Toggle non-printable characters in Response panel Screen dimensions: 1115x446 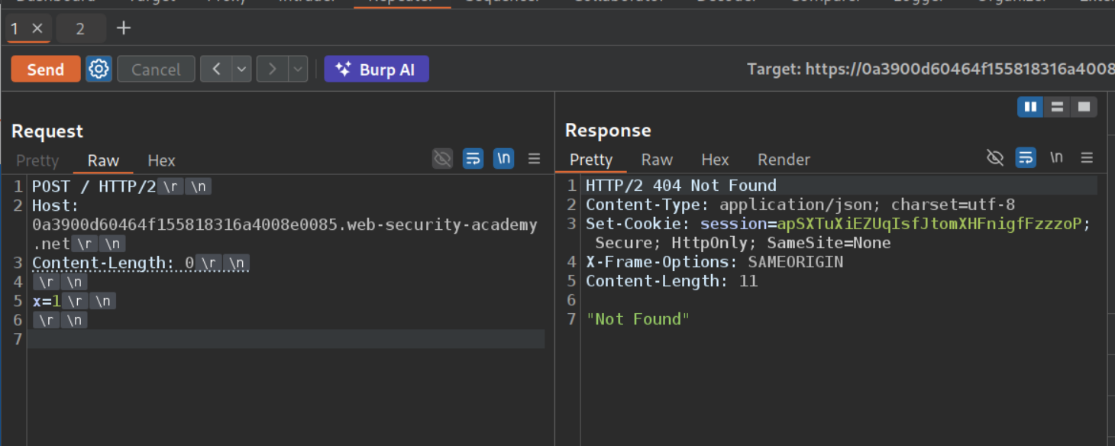[x=1056, y=158]
